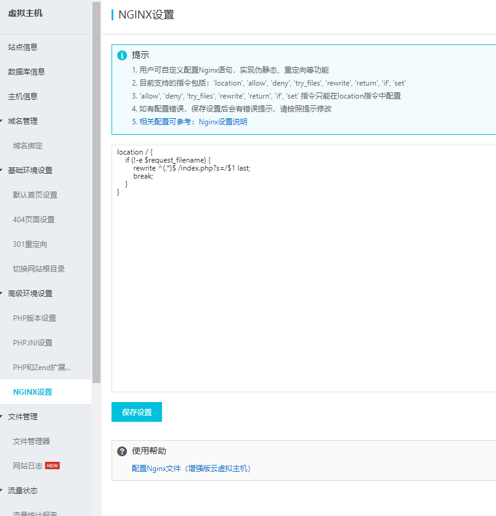Open 切换网站根目录 settings

pyautogui.click(x=39, y=269)
